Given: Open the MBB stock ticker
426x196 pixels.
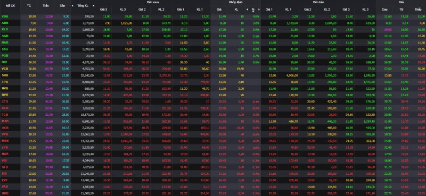Looking at the screenshot, I should pos(5,141).
